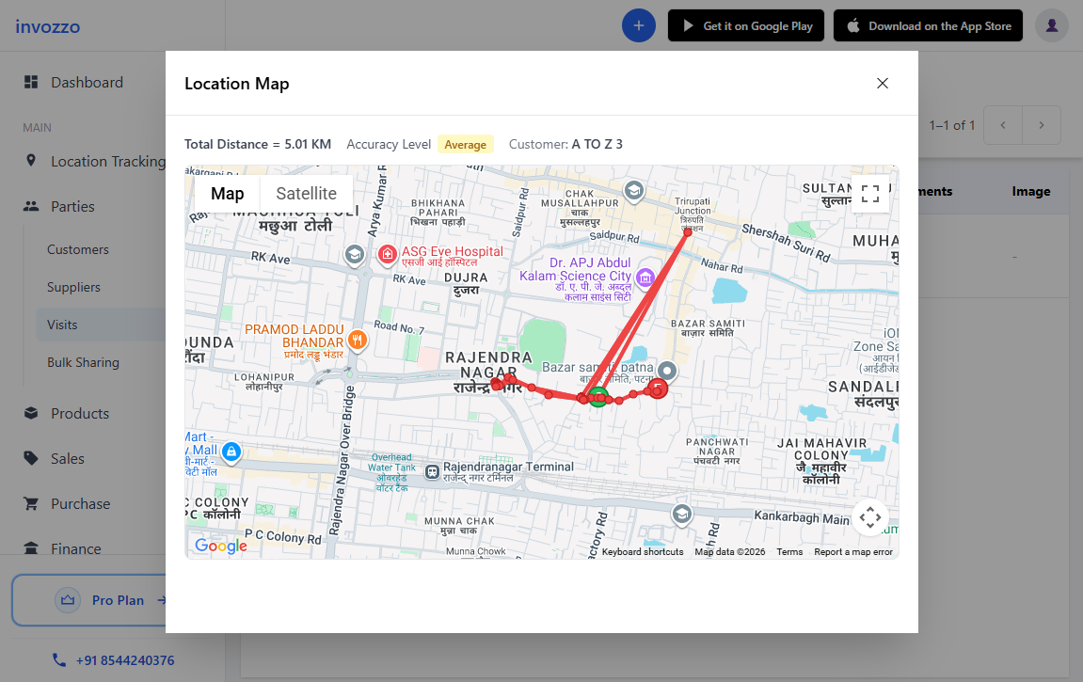Open Customers under Parties
Screen dimensions: 1083x682
pos(78,250)
